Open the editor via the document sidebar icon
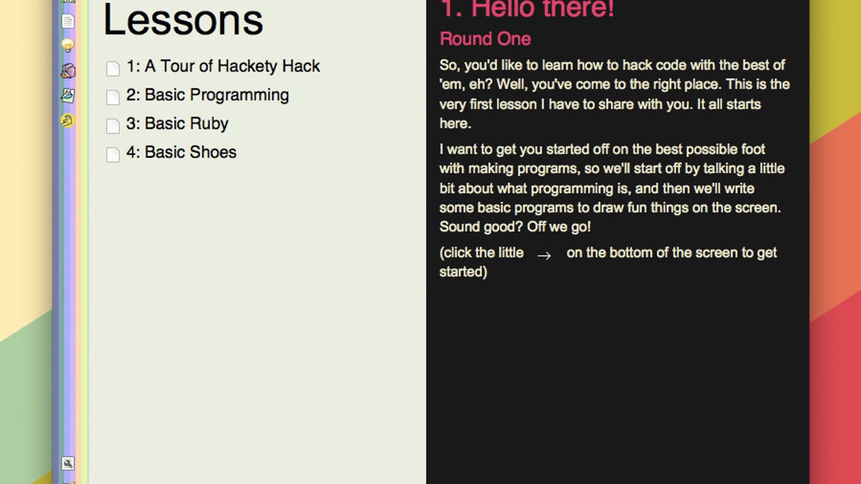Viewport: 861px width, 484px height. [68, 21]
